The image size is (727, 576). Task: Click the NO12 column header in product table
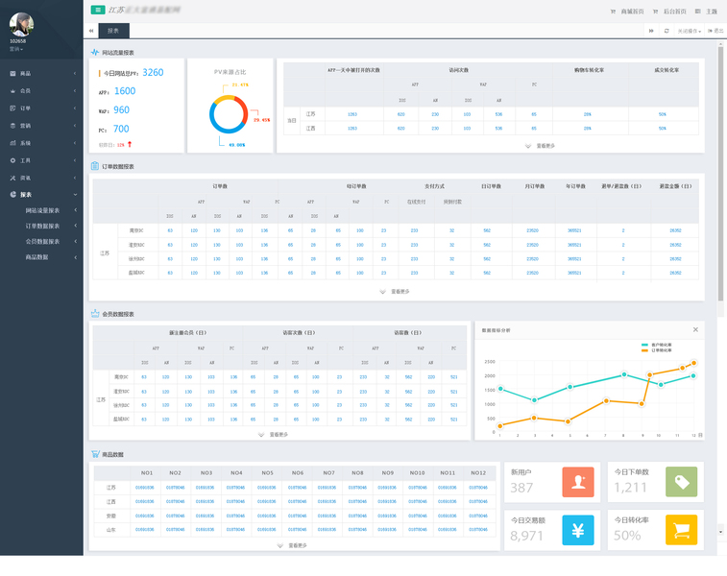click(x=478, y=472)
